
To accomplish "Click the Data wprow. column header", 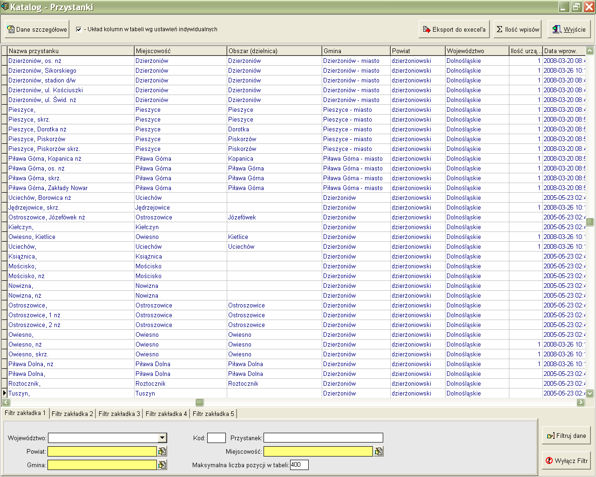I will click(x=564, y=51).
